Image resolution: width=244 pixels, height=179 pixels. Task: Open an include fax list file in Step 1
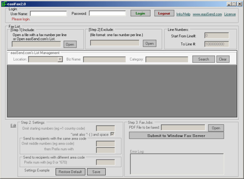tap(70, 44)
